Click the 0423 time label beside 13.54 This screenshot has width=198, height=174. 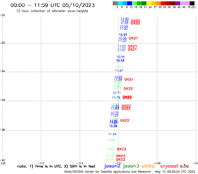[x=121, y=149]
